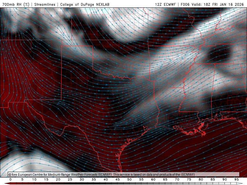
Task: Select the 'Streamlines' label in header
Action: tap(45, 4)
